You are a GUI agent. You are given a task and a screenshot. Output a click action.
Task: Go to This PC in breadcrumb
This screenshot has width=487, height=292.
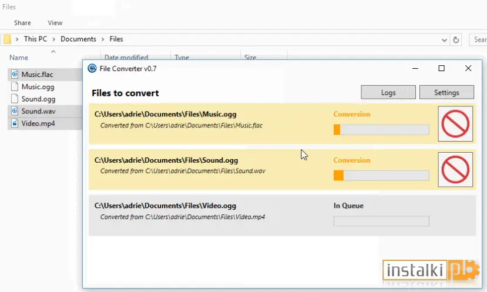click(x=35, y=39)
